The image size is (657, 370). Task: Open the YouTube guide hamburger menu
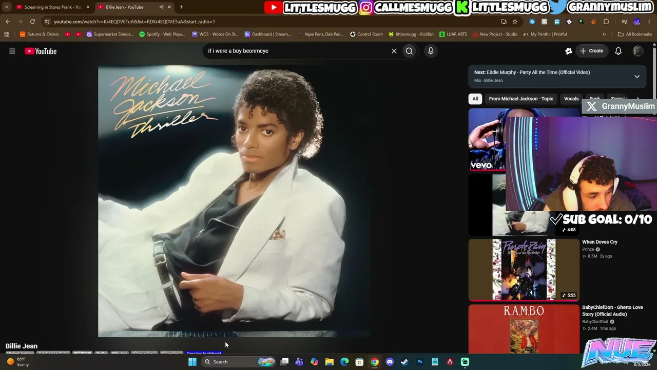[12, 51]
